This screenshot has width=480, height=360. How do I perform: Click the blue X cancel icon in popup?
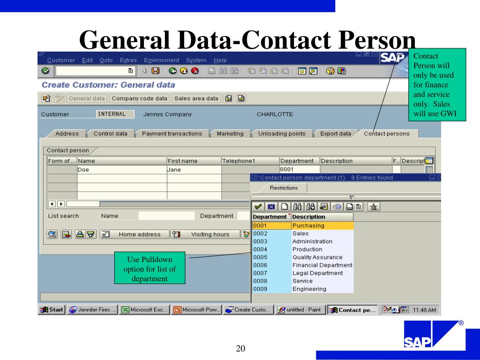coord(271,207)
